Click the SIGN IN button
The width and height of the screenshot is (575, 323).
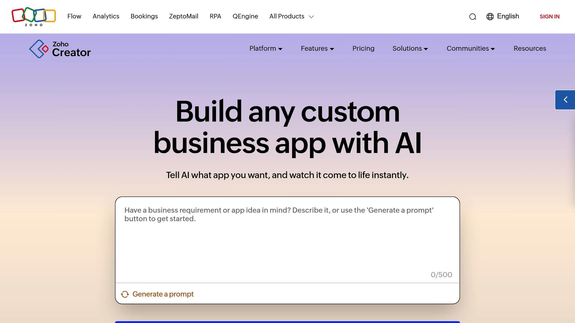coord(549,17)
